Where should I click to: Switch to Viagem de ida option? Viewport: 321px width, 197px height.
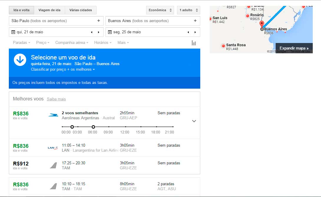[49, 10]
